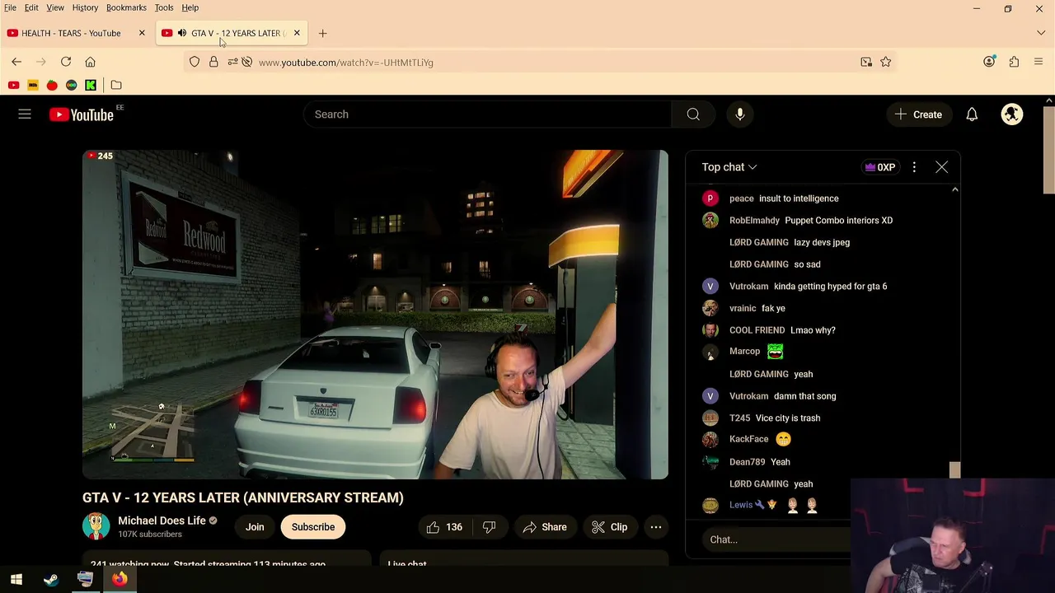The width and height of the screenshot is (1055, 593).
Task: Open the View menu
Action: pos(55,7)
